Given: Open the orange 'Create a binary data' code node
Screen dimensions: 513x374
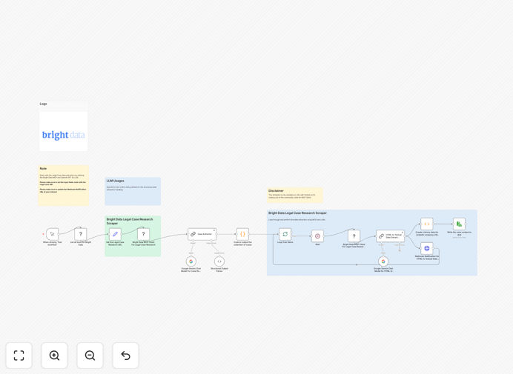Looking at the screenshot, I should [426, 224].
